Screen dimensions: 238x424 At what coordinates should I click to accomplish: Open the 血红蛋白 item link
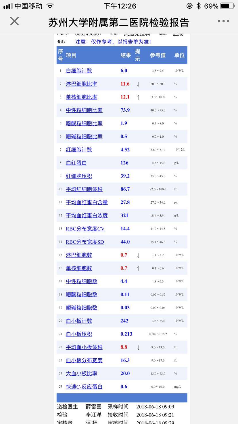[76, 163]
